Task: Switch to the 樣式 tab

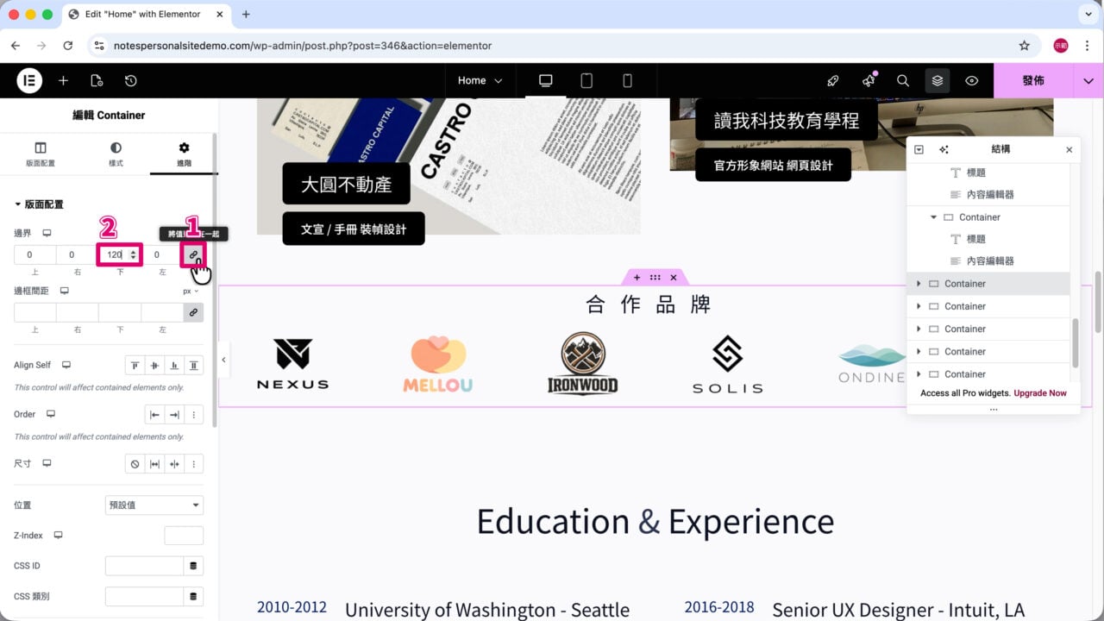Action: (116, 154)
